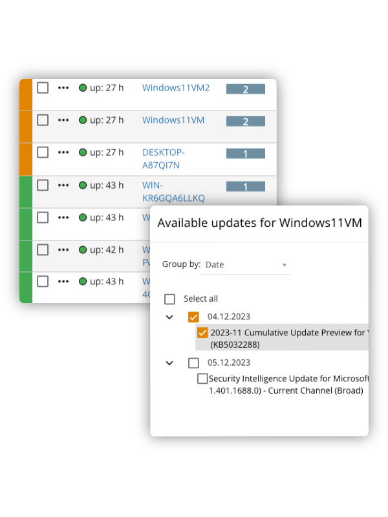Click green status dot of Windows11VM2
Viewport: 388px width, 517px height.
(83, 88)
